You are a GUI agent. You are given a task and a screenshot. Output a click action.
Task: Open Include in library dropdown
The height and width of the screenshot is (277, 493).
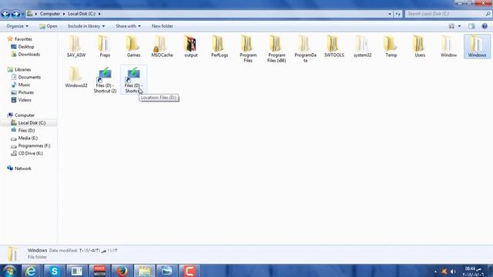point(86,26)
